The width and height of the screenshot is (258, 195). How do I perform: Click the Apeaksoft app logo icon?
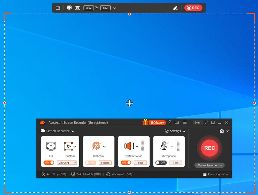click(43, 123)
